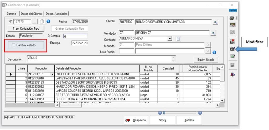
Task: Click the ellipsis browse button beside N° 137170
Action: 35,21
